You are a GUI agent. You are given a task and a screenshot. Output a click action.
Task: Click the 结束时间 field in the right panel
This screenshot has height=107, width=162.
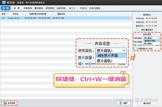(151, 22)
